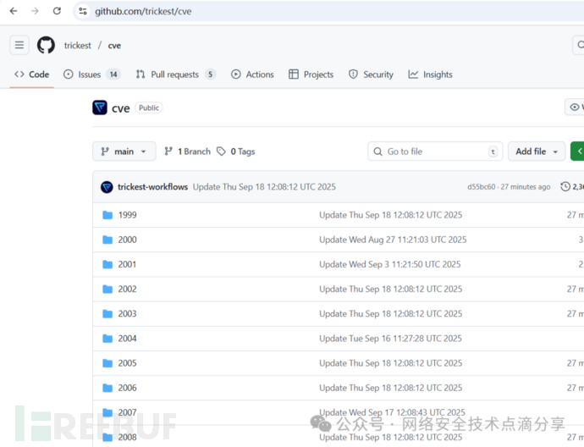Viewport: 584px width, 447px height.
Task: Reload the page with refresh icon
Action: click(57, 11)
